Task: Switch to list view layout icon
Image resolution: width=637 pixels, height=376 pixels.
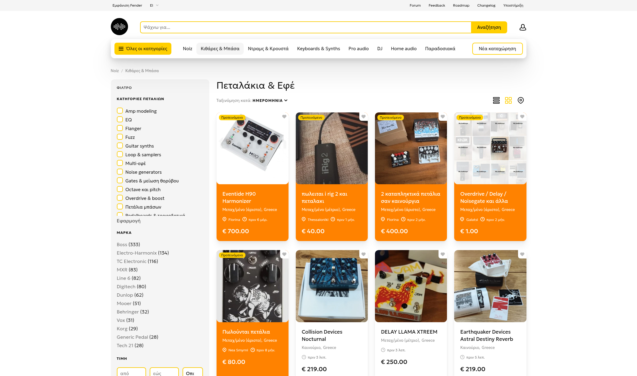Action: tap(496, 100)
